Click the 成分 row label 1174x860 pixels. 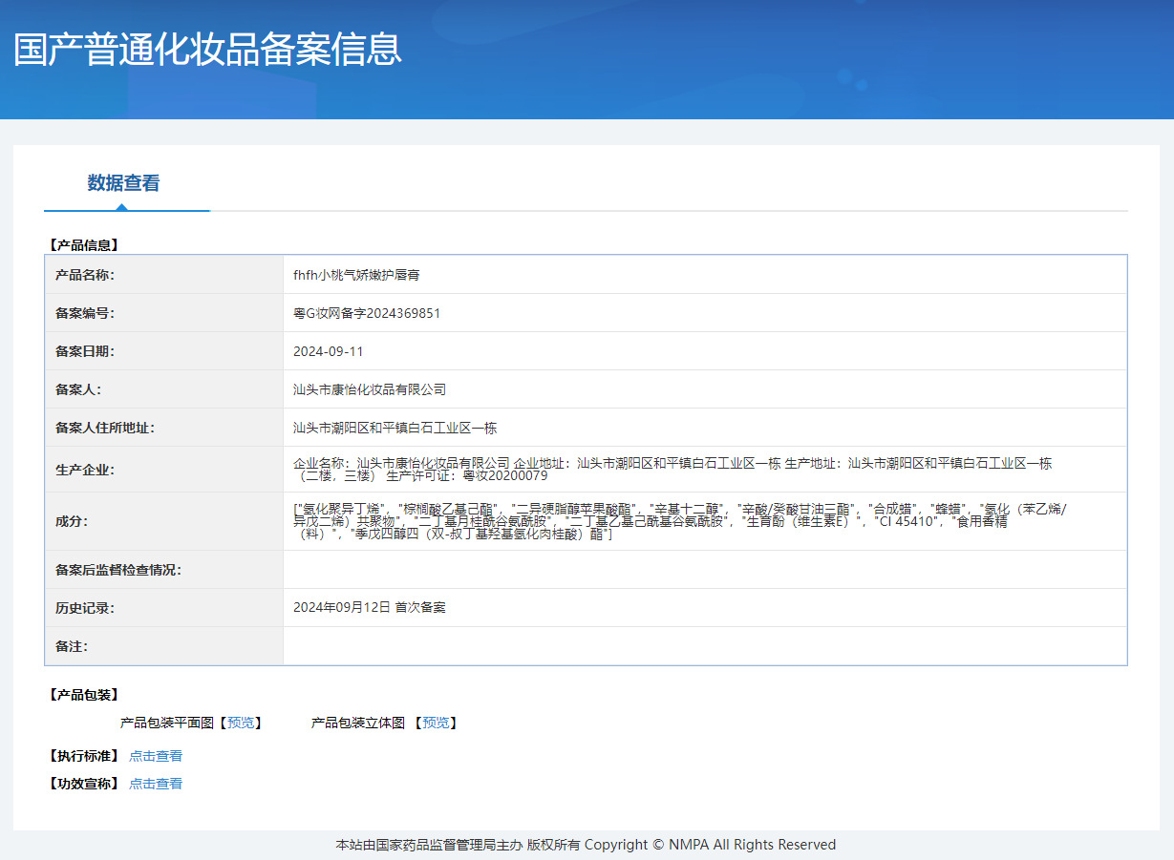click(72, 521)
